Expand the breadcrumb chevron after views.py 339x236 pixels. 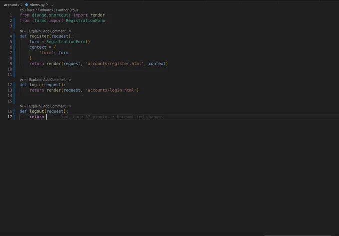(47, 5)
